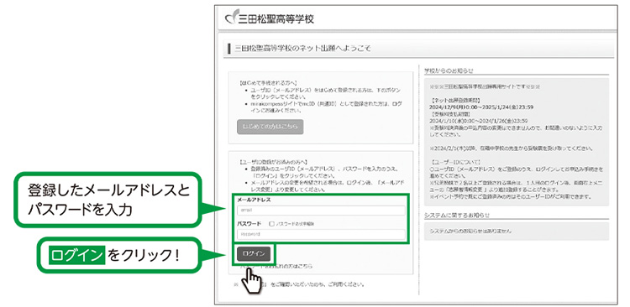Click the メールアドレス field label
The width and height of the screenshot is (630, 307).
[x=254, y=200]
